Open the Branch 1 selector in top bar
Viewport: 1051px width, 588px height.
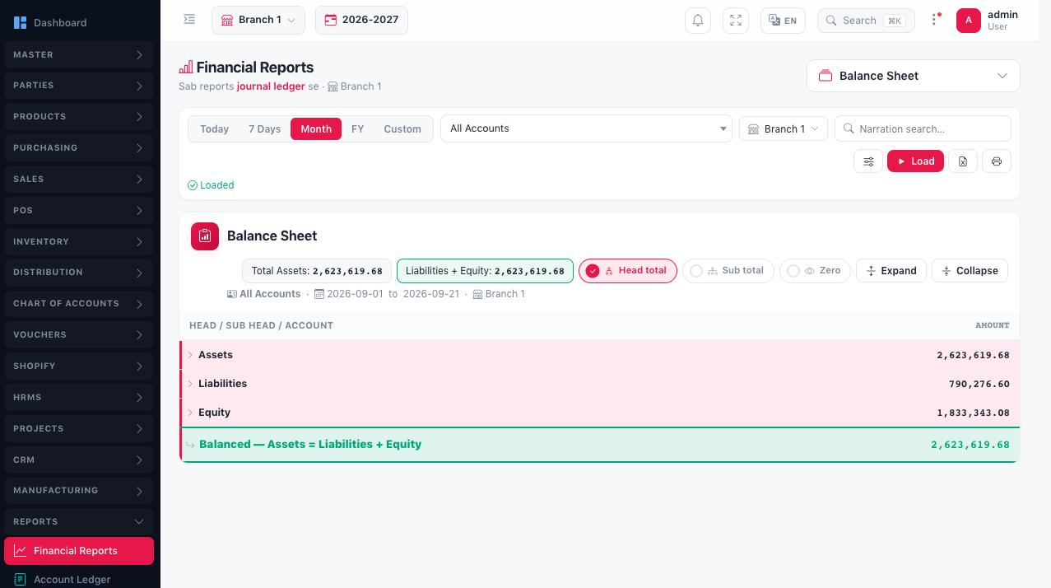258,21
